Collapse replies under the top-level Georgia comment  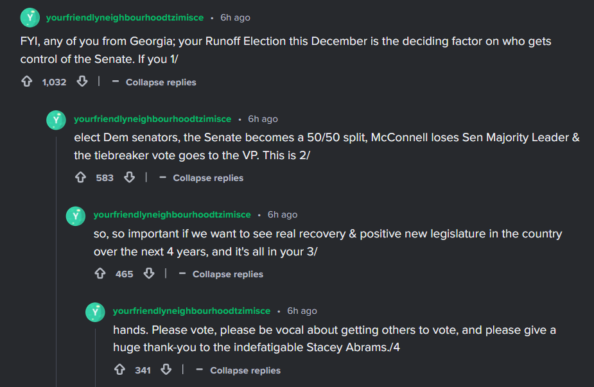point(154,82)
